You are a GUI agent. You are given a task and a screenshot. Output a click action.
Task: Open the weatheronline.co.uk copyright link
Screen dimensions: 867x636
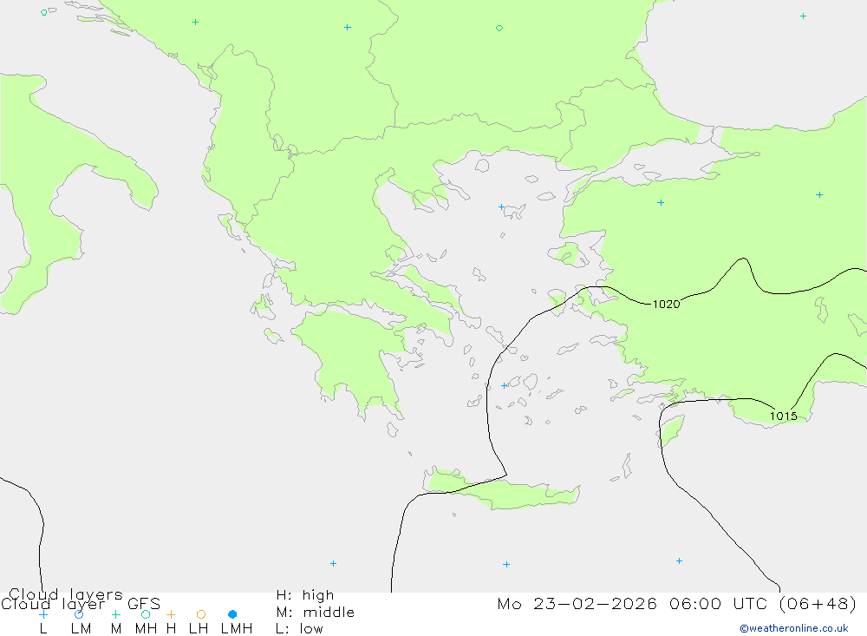coord(793,628)
